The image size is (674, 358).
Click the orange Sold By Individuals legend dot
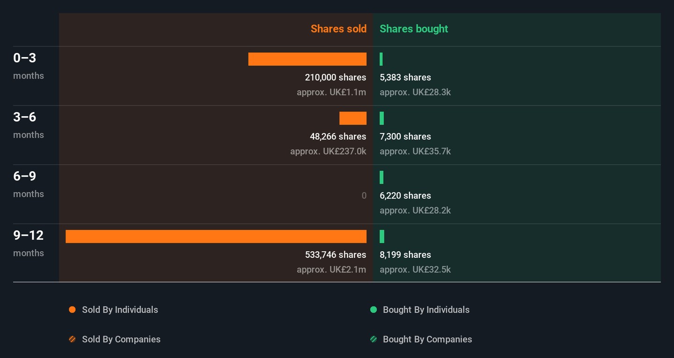point(72,310)
